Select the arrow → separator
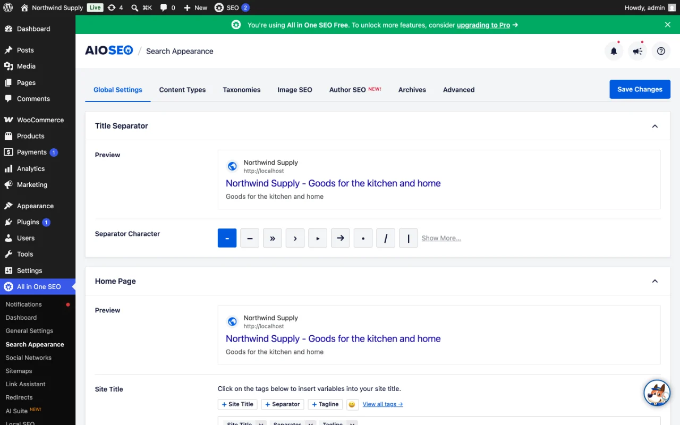The width and height of the screenshot is (680, 425). pyautogui.click(x=341, y=238)
